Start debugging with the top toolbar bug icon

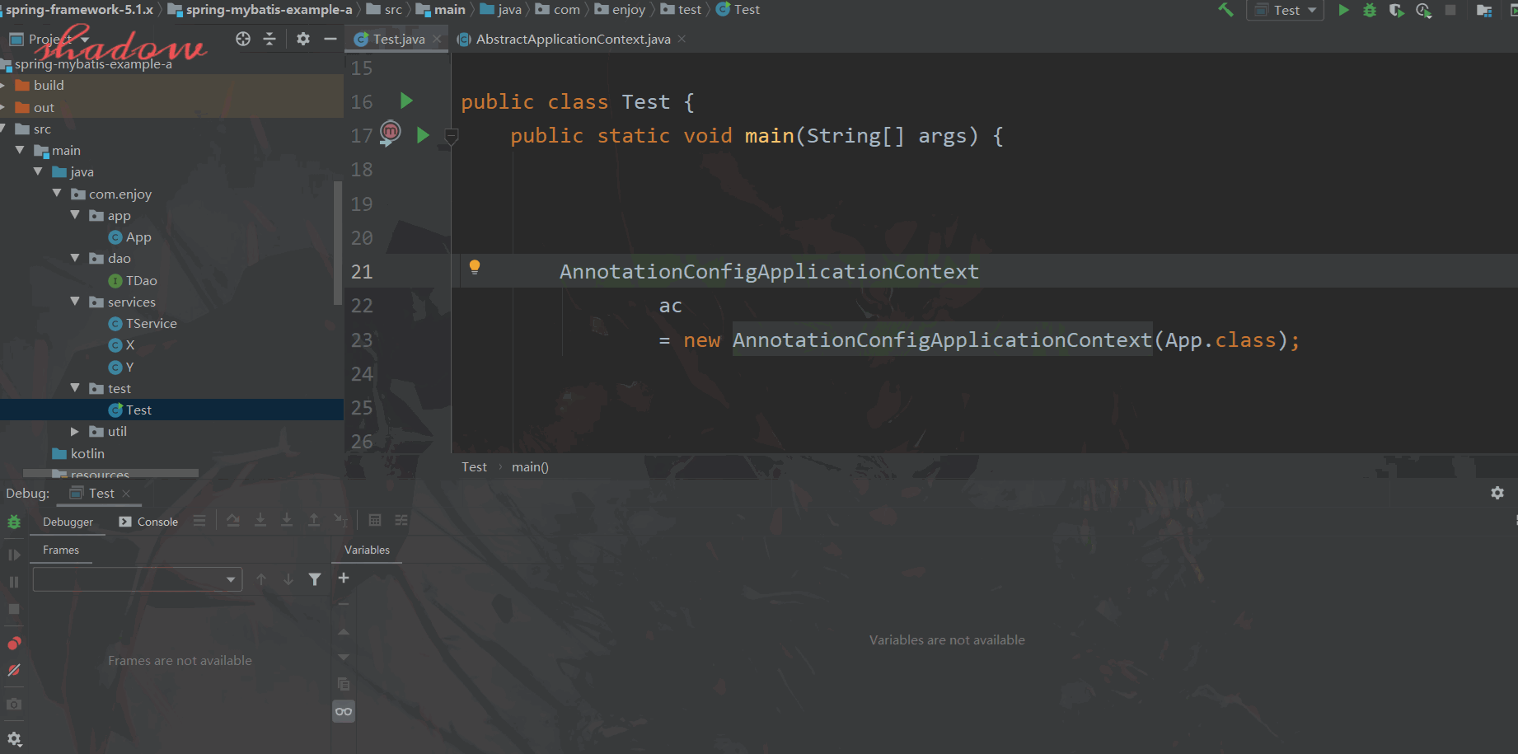point(1370,10)
